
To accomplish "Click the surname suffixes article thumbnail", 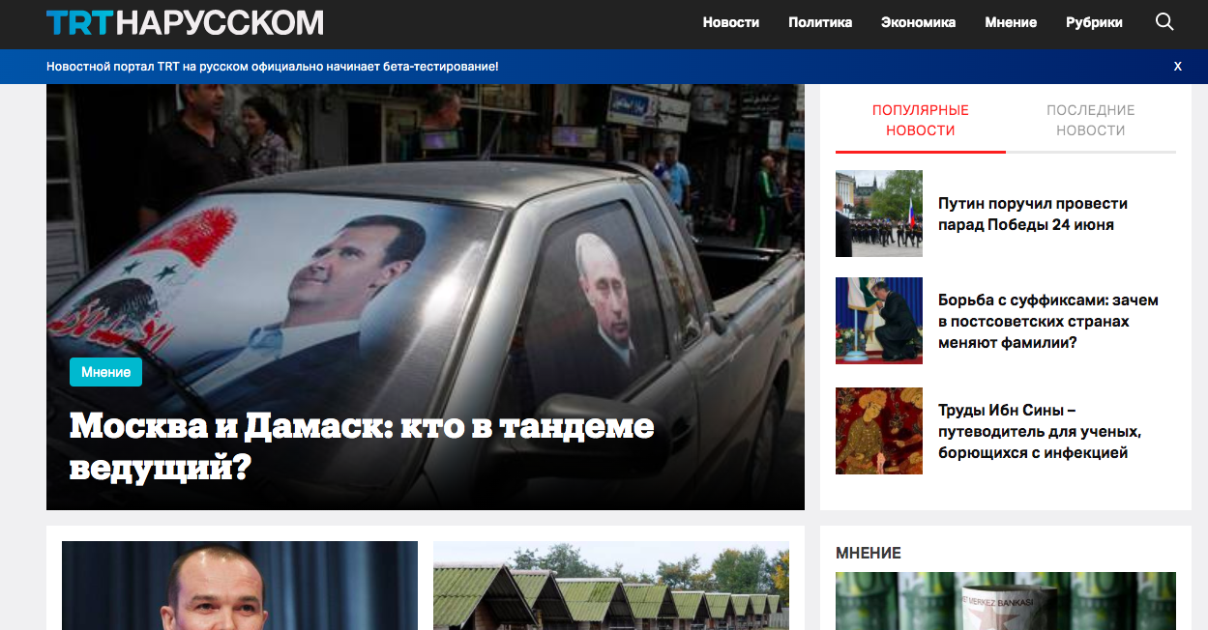I will 878,321.
